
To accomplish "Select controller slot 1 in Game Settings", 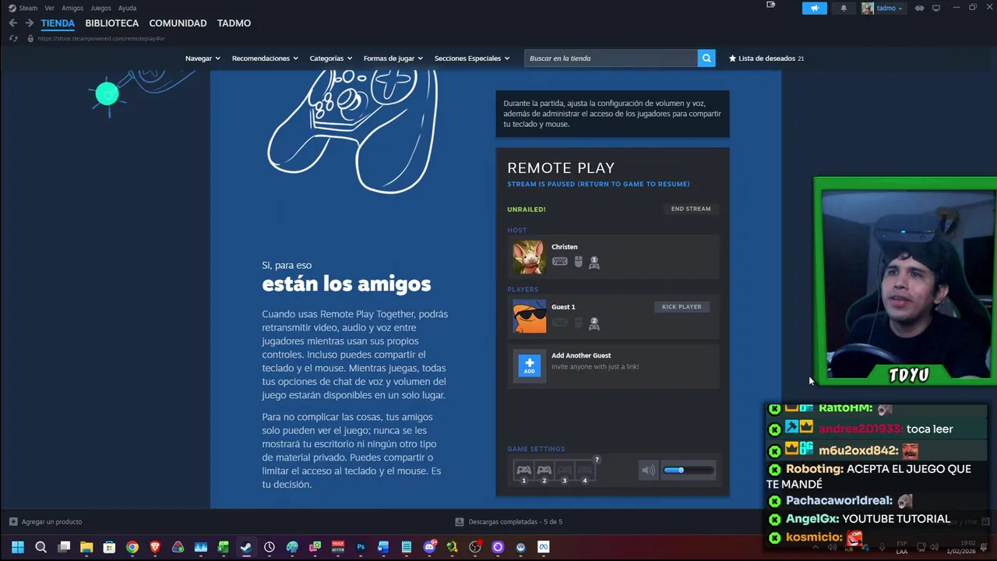I will click(523, 471).
